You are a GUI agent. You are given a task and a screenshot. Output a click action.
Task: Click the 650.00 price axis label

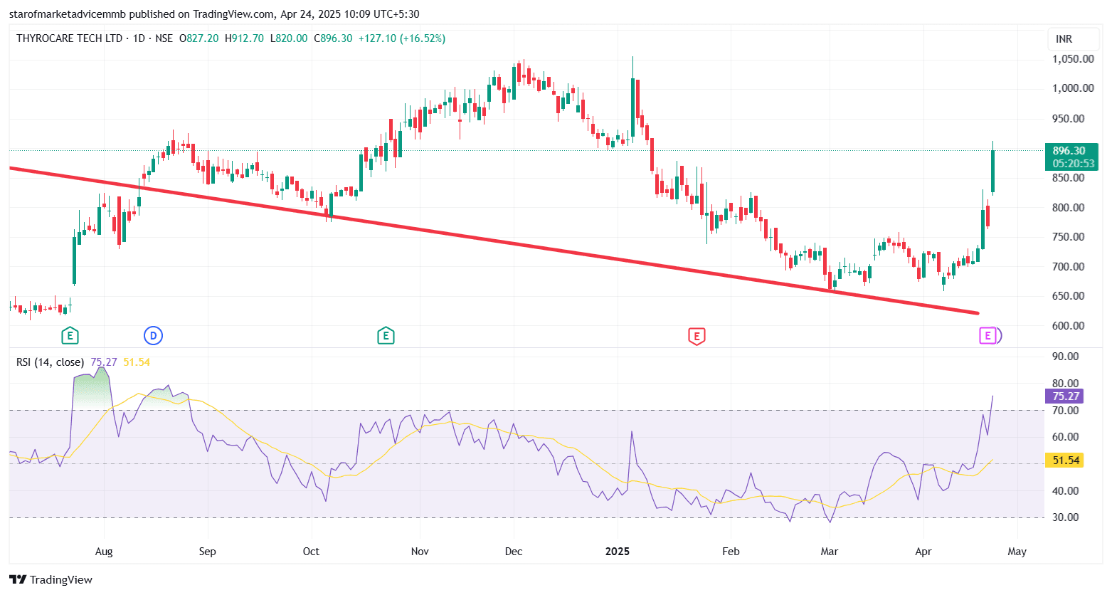coord(1069,296)
